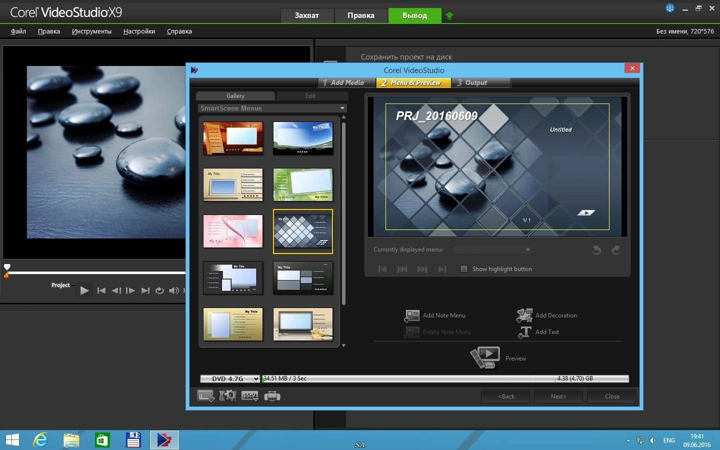Image resolution: width=720 pixels, height=450 pixels.
Task: Open the Правка workspace tab
Action: pos(361,15)
